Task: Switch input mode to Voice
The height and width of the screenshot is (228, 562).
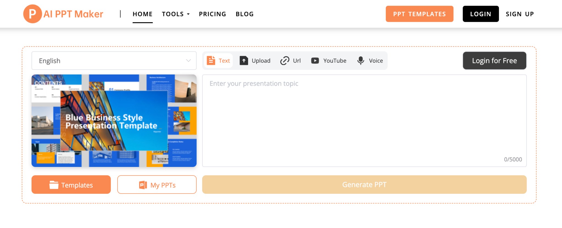Action: point(370,60)
